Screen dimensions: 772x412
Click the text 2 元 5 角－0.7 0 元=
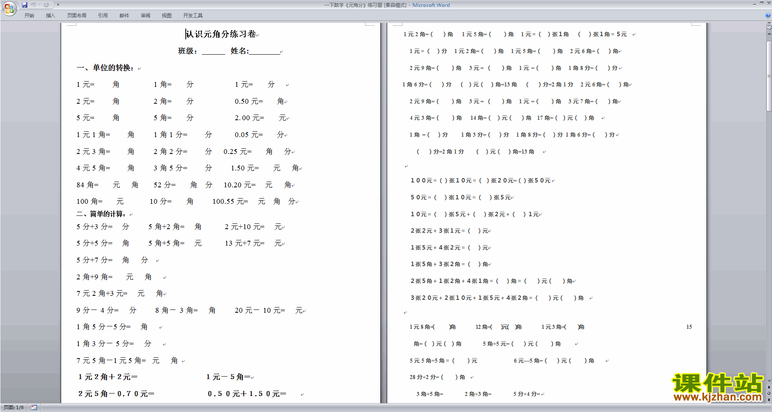point(117,394)
